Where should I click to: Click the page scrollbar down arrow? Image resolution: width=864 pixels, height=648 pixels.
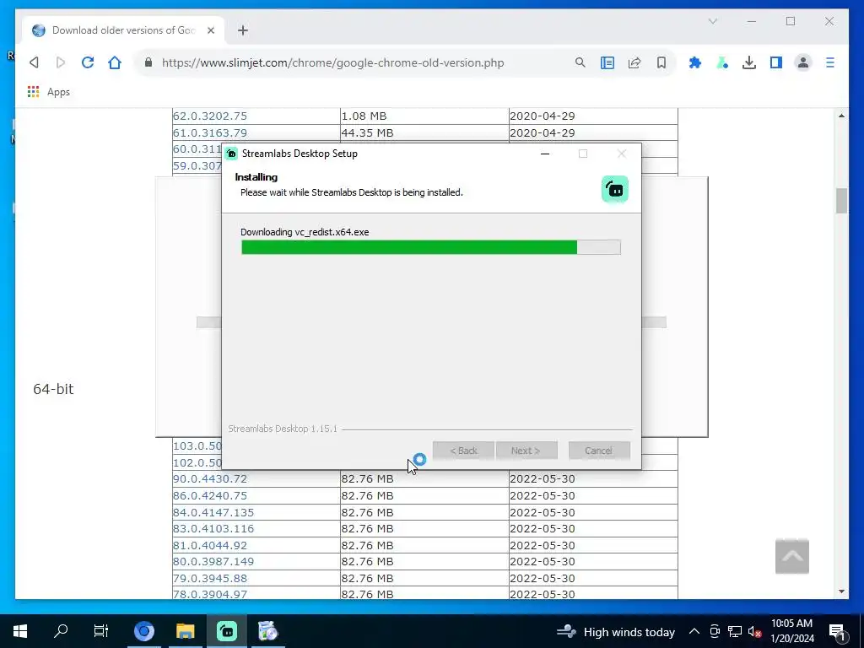coord(841,591)
